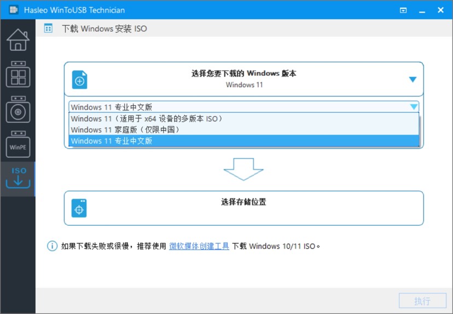Open the 微软媒体创建工具 link
The image size is (453, 314).
tap(199, 246)
